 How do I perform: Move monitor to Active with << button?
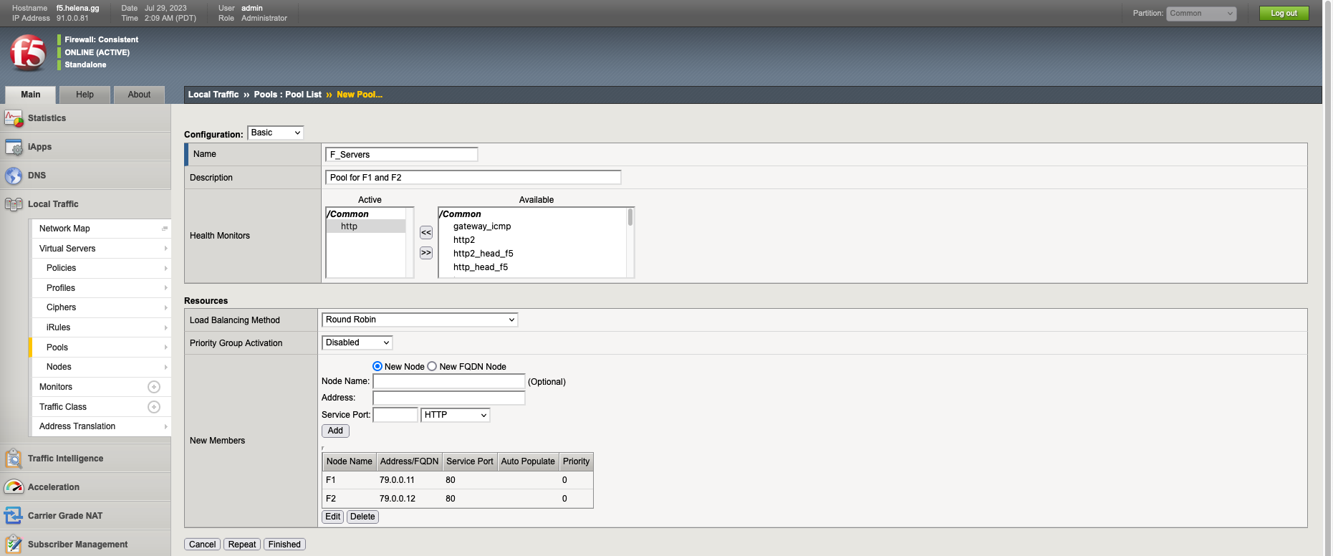tap(426, 233)
